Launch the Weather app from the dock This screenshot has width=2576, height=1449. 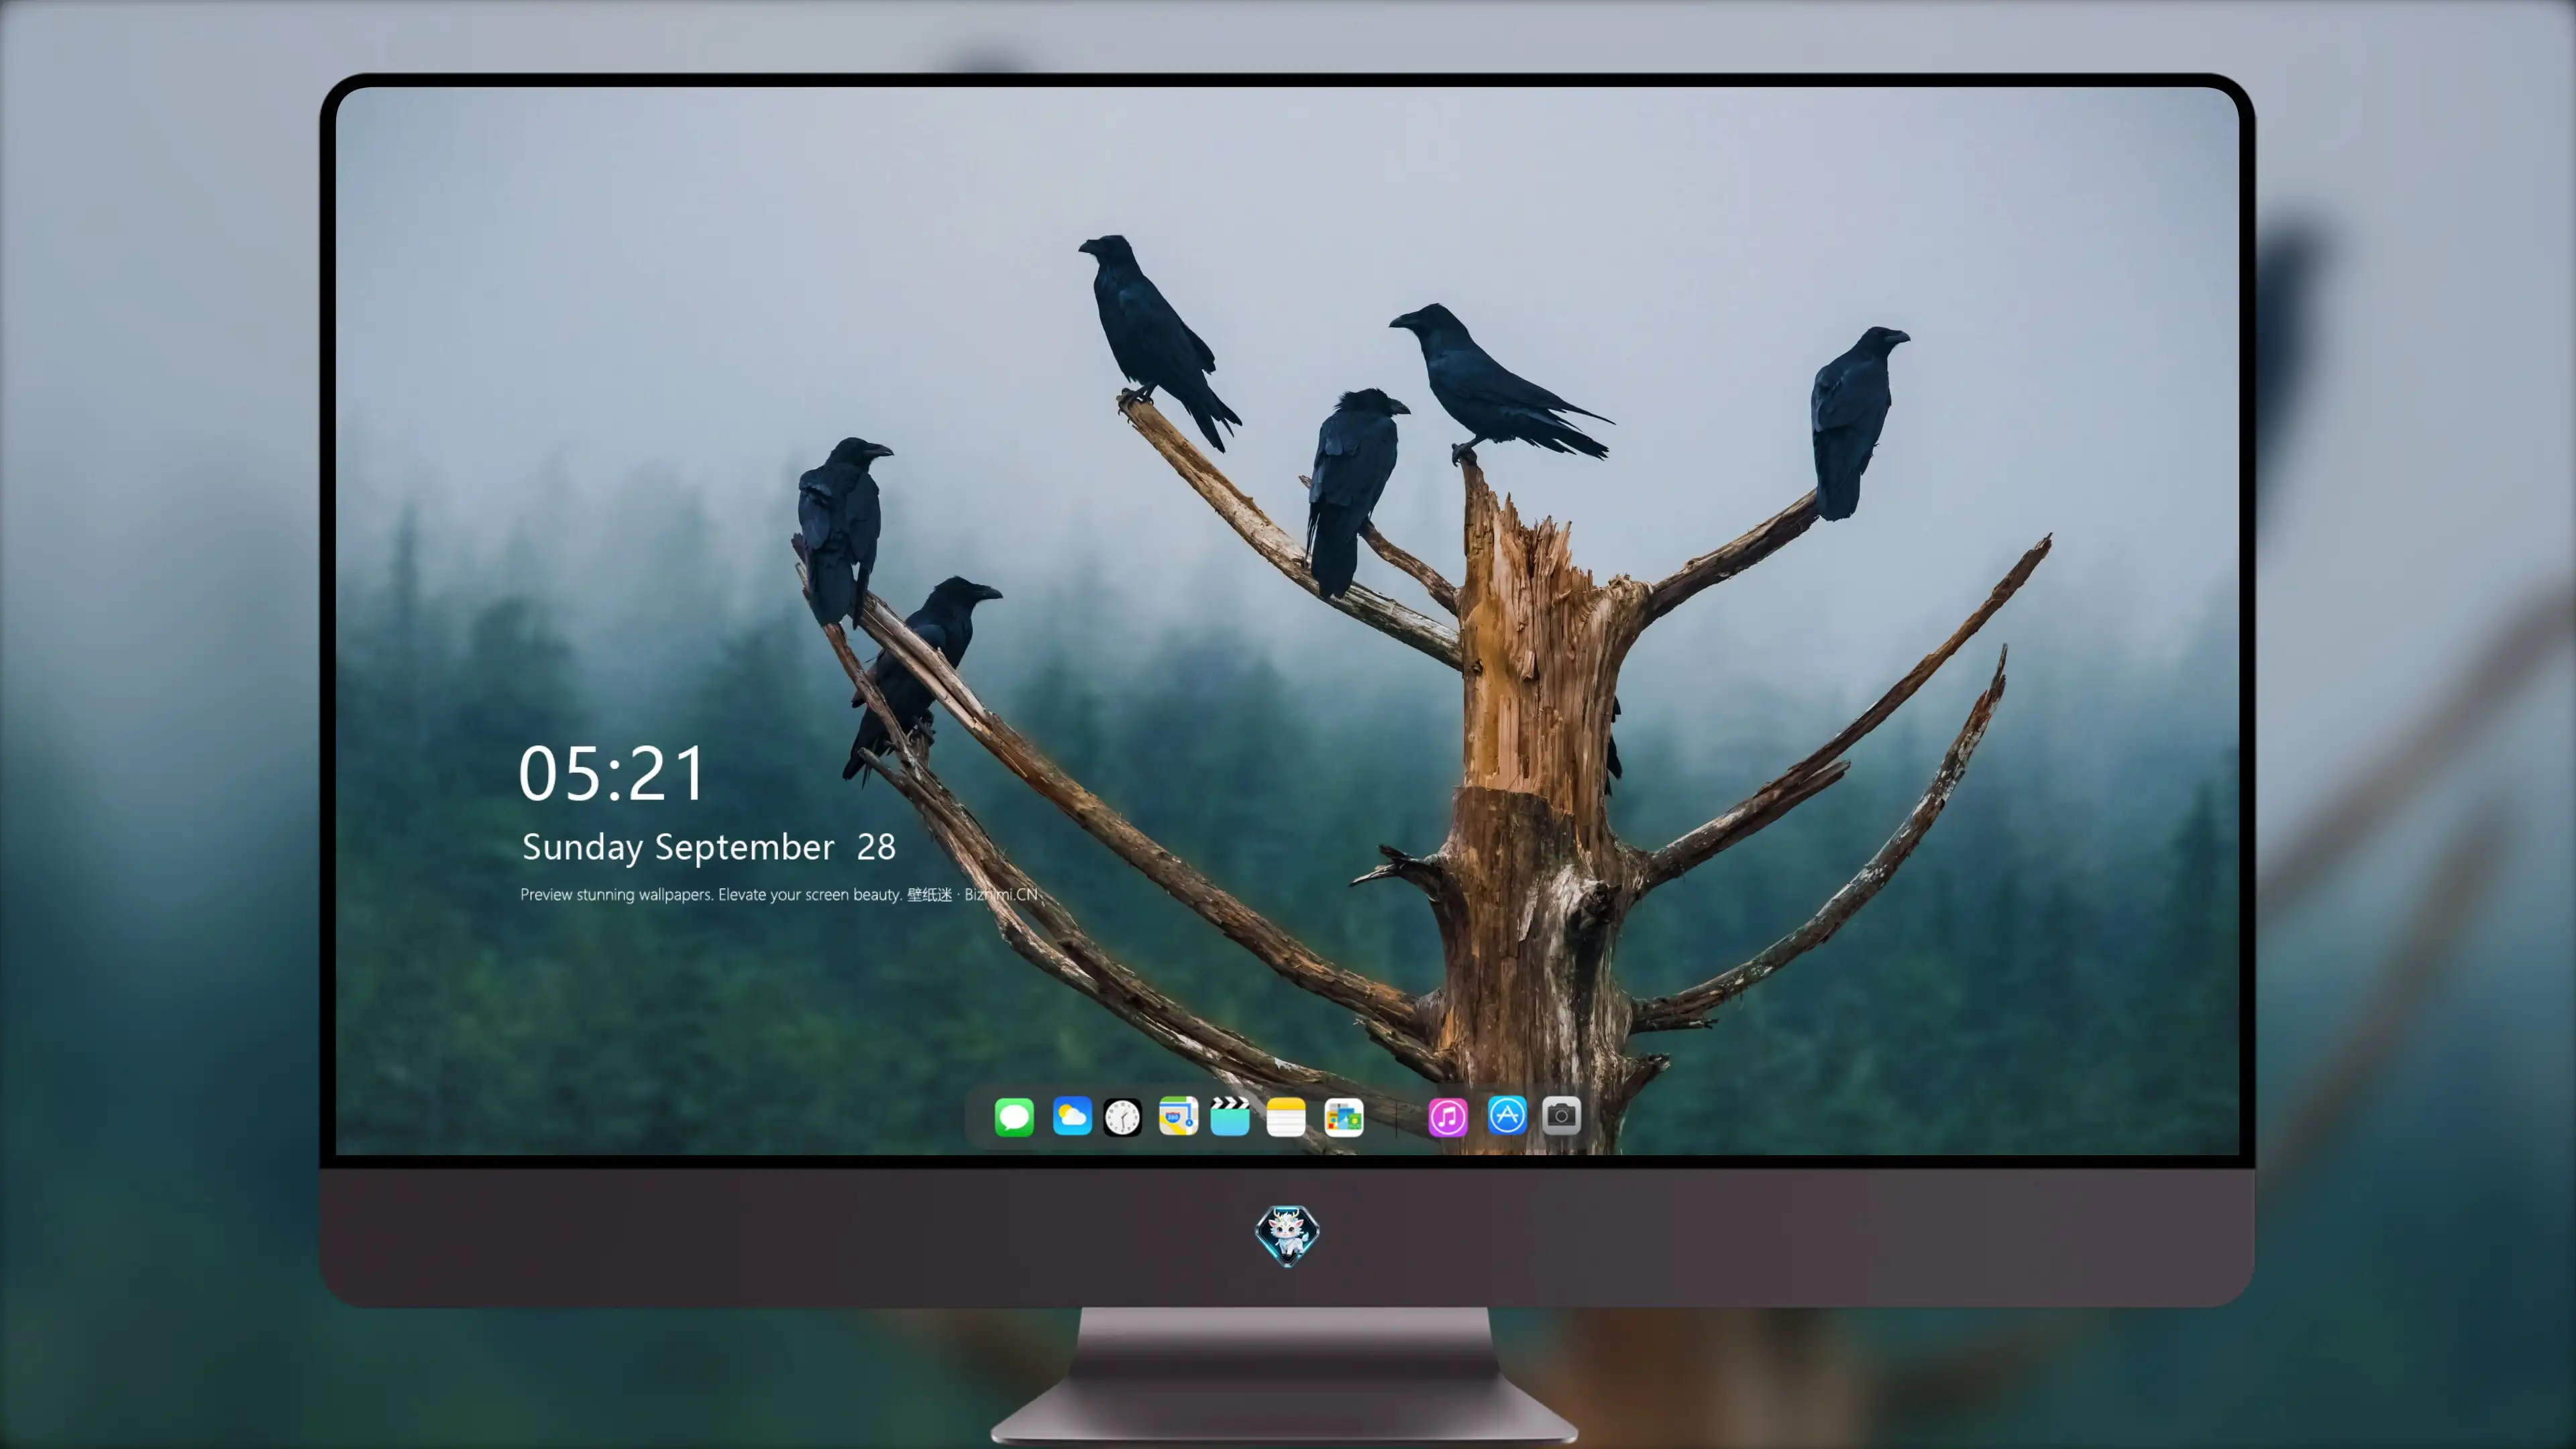click(1072, 1116)
